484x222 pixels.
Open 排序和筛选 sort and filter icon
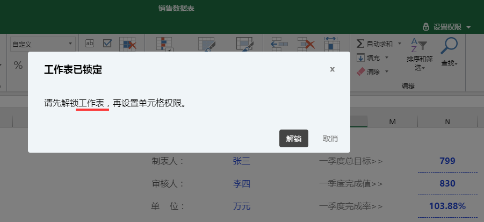[x=418, y=46]
